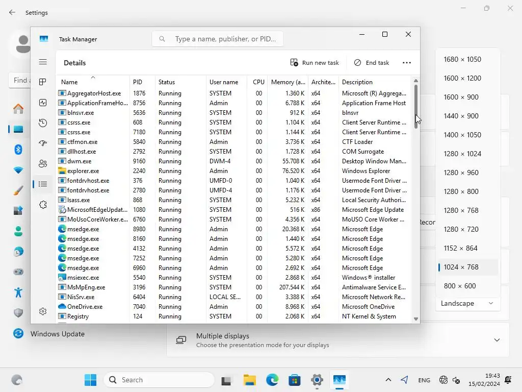522x392 pixels.
Task: Click Run new task button
Action: (315, 63)
